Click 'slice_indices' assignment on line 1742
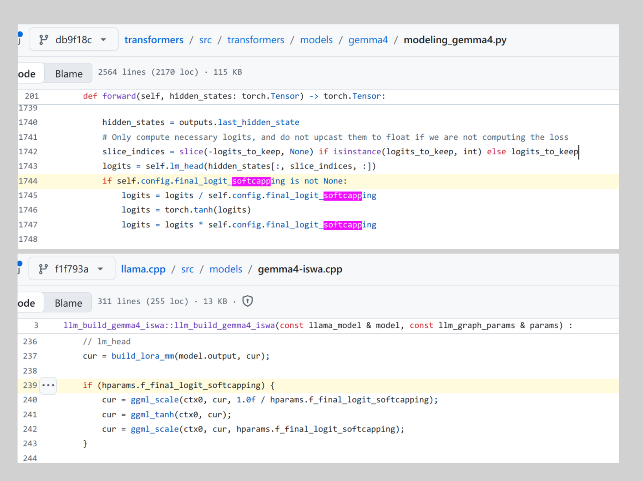This screenshot has width=643, height=481. [133, 152]
